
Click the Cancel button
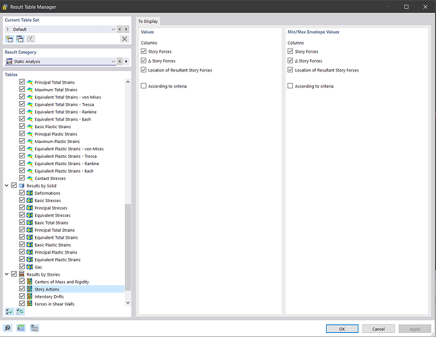click(378, 328)
